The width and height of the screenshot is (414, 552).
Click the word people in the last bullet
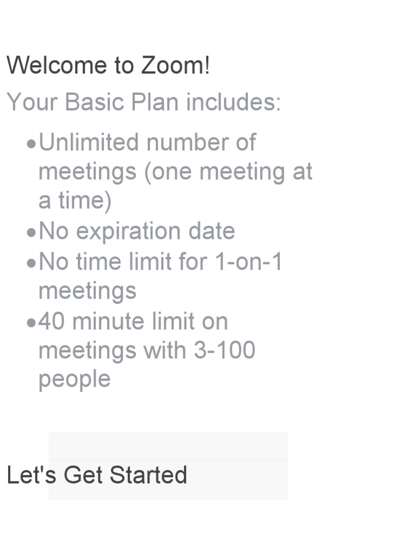[74, 379]
